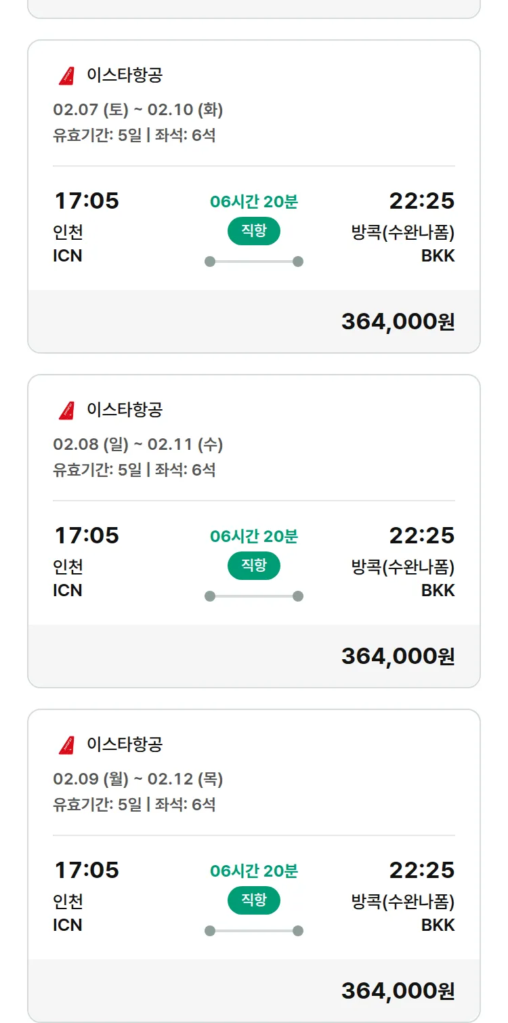Click the 직항 badge on 02.09 flight
The height and width of the screenshot is (1023, 508).
[254, 900]
